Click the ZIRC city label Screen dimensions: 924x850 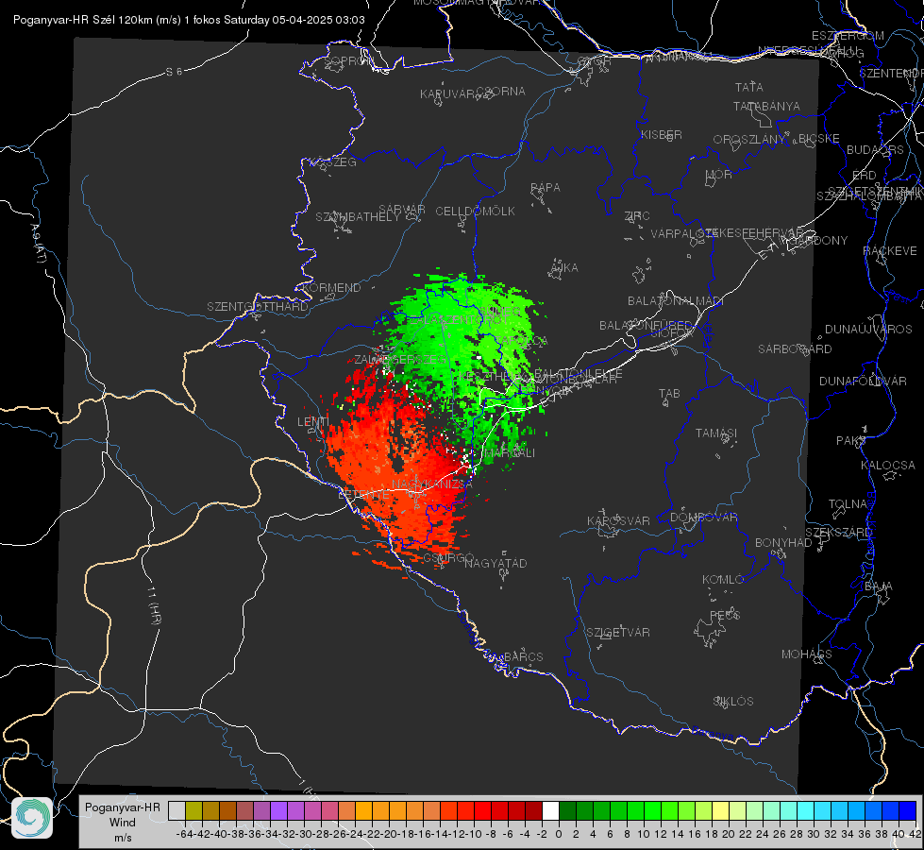pos(637,216)
